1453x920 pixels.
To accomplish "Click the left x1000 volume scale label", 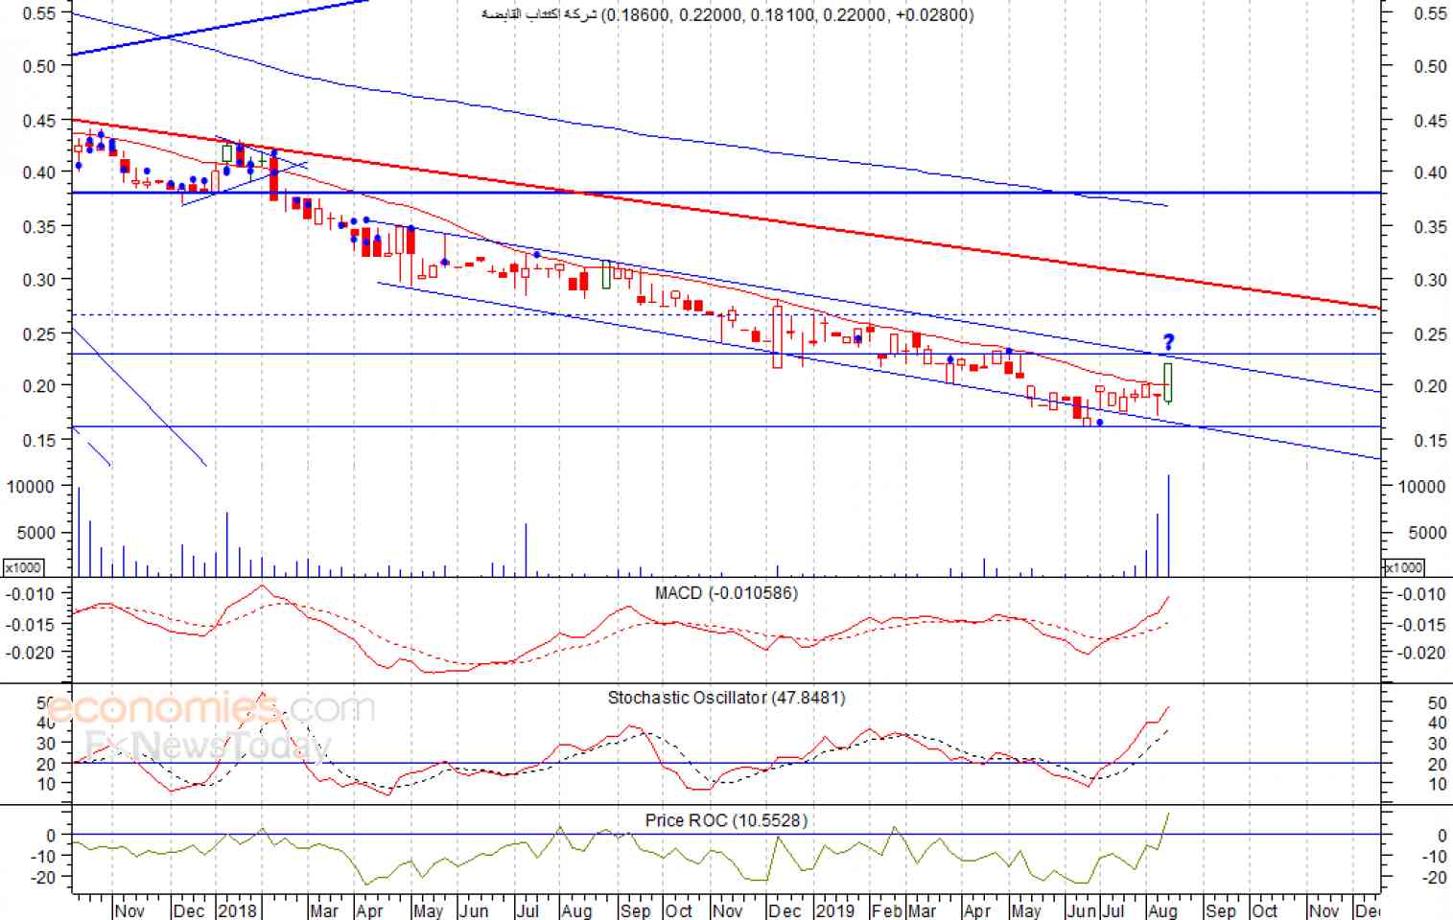I will pos(23,567).
